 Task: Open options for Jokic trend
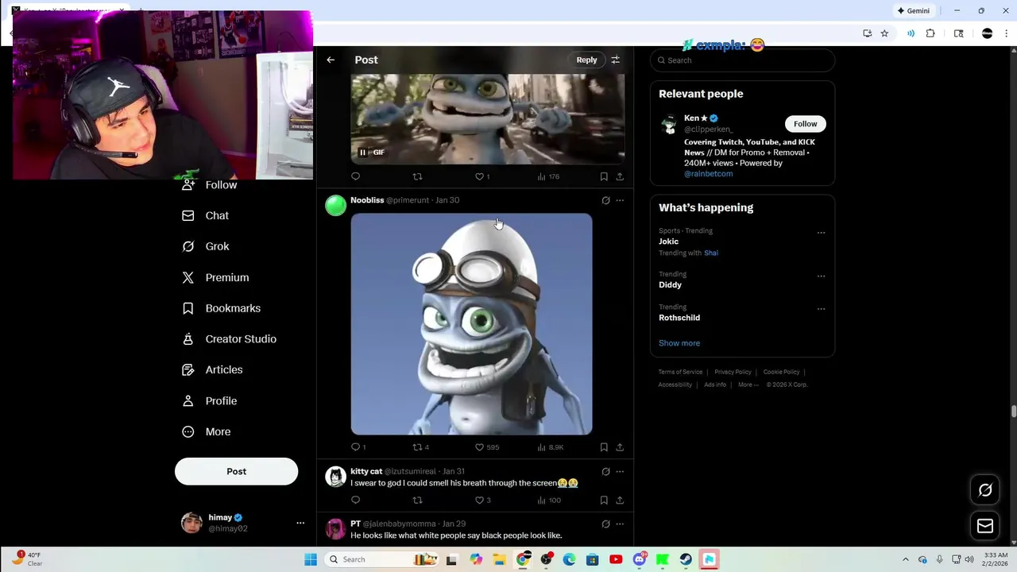pyautogui.click(x=822, y=233)
